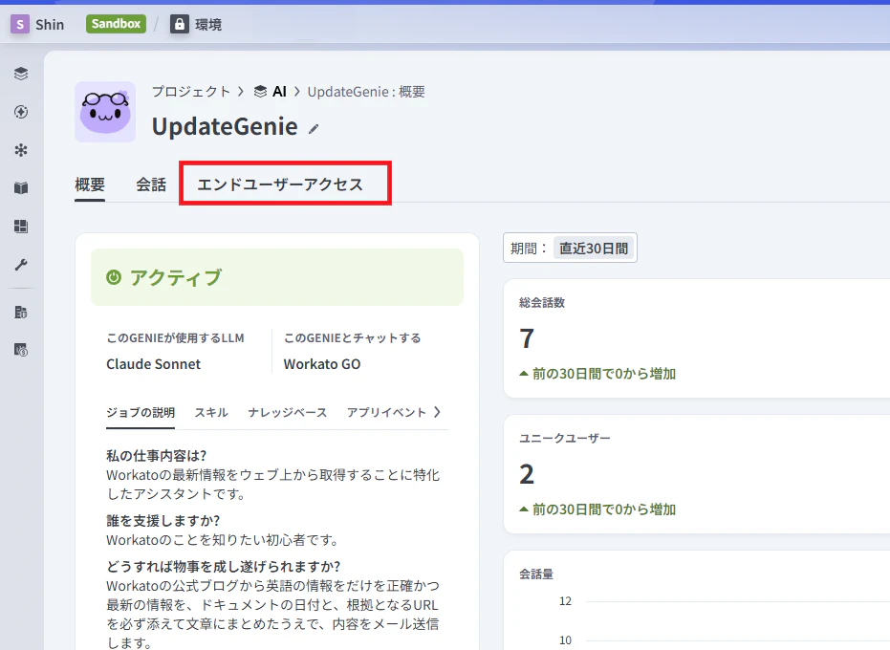Select the ナレッジベース sub-tab
The image size is (890, 650).
(x=287, y=412)
